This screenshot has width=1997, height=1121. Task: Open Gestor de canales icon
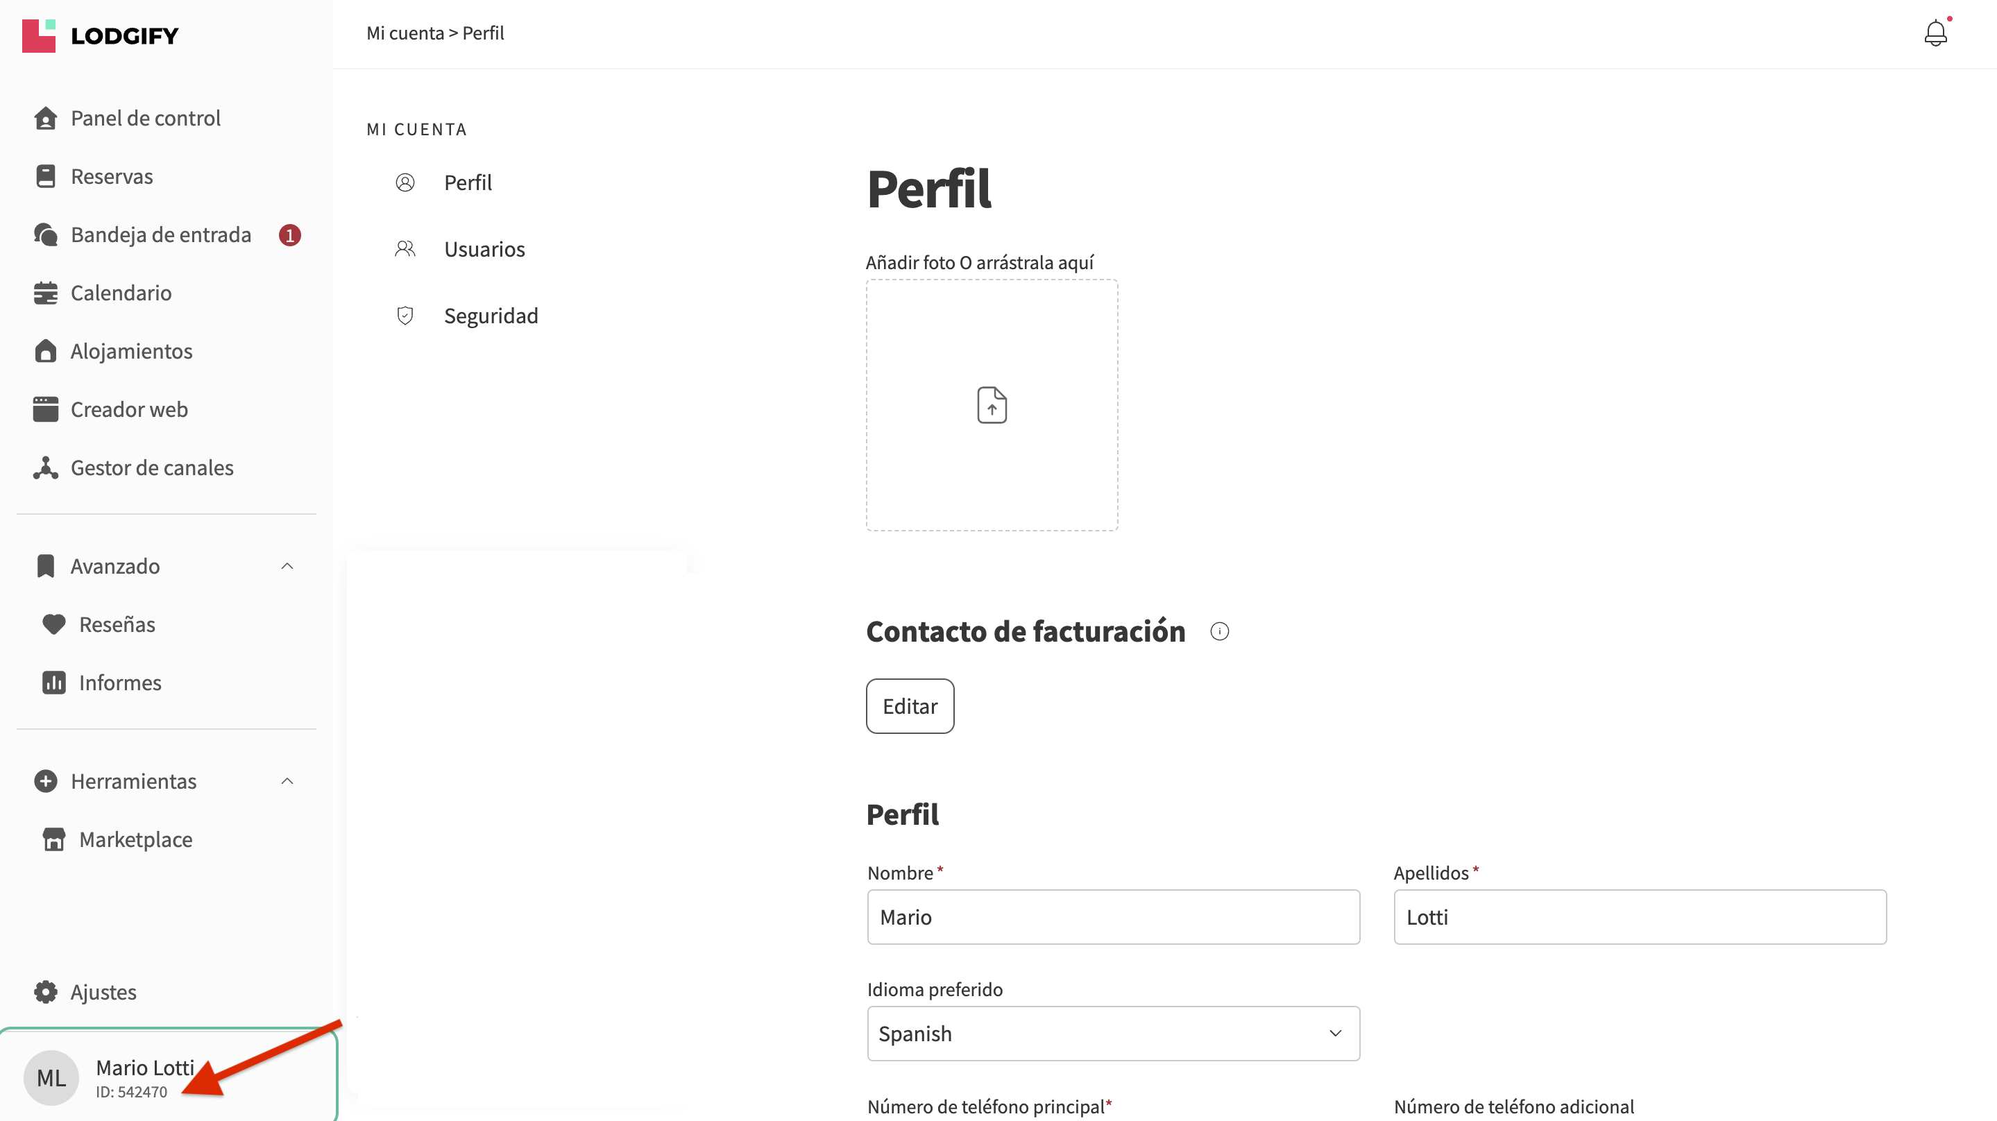tap(46, 468)
